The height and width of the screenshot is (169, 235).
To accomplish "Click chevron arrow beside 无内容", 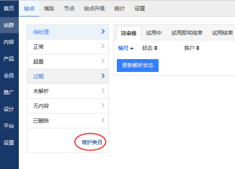I will point(103,105).
